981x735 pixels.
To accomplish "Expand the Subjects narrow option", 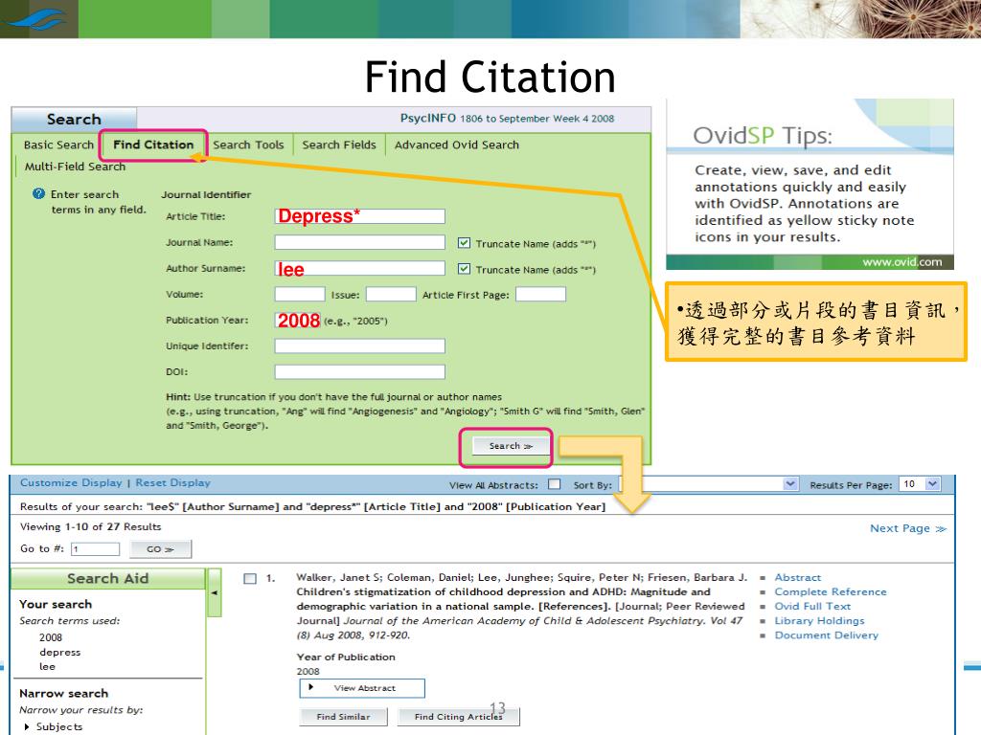I will point(27,727).
